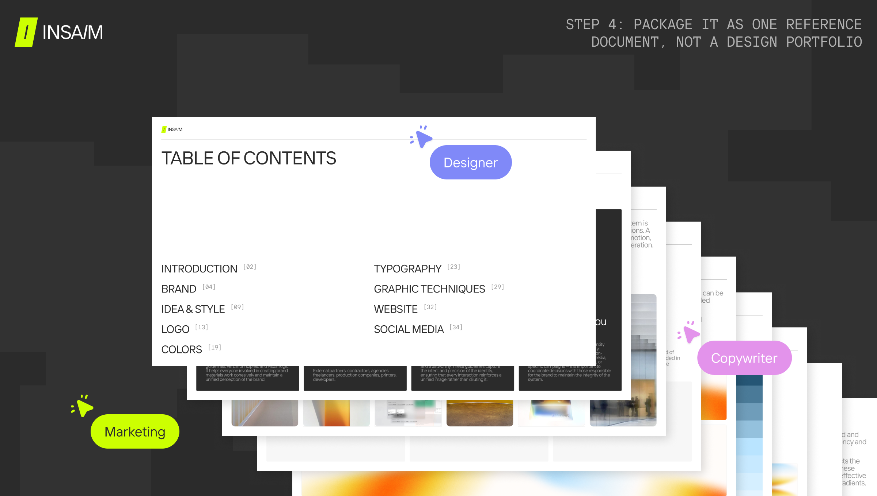Viewport: 877px width, 496px height.
Task: Open the GRAPHIC TECHNIQUES contents entry
Action: [x=439, y=289]
